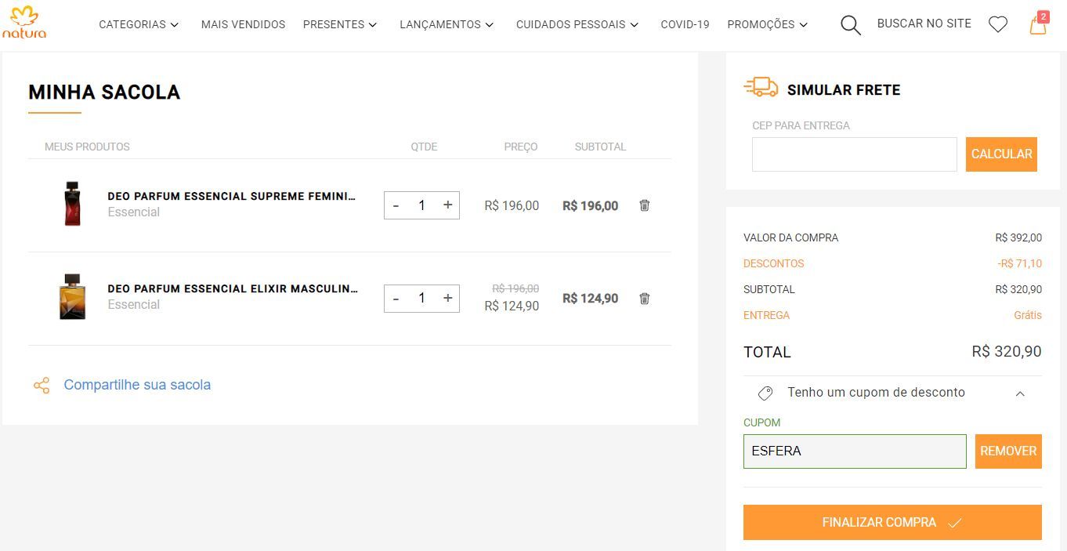Open the COVID-19 menu item
Image resolution: width=1067 pixels, height=551 pixels.
coord(685,24)
